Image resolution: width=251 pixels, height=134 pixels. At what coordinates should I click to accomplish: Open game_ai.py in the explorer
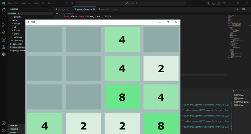(17, 44)
